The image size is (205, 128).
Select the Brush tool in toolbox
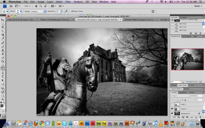[x=3, y=46]
